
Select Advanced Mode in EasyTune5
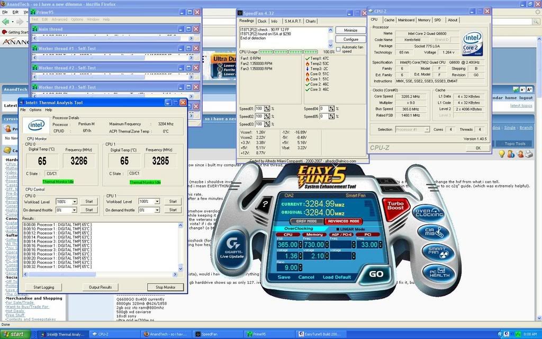pyautogui.click(x=343, y=221)
